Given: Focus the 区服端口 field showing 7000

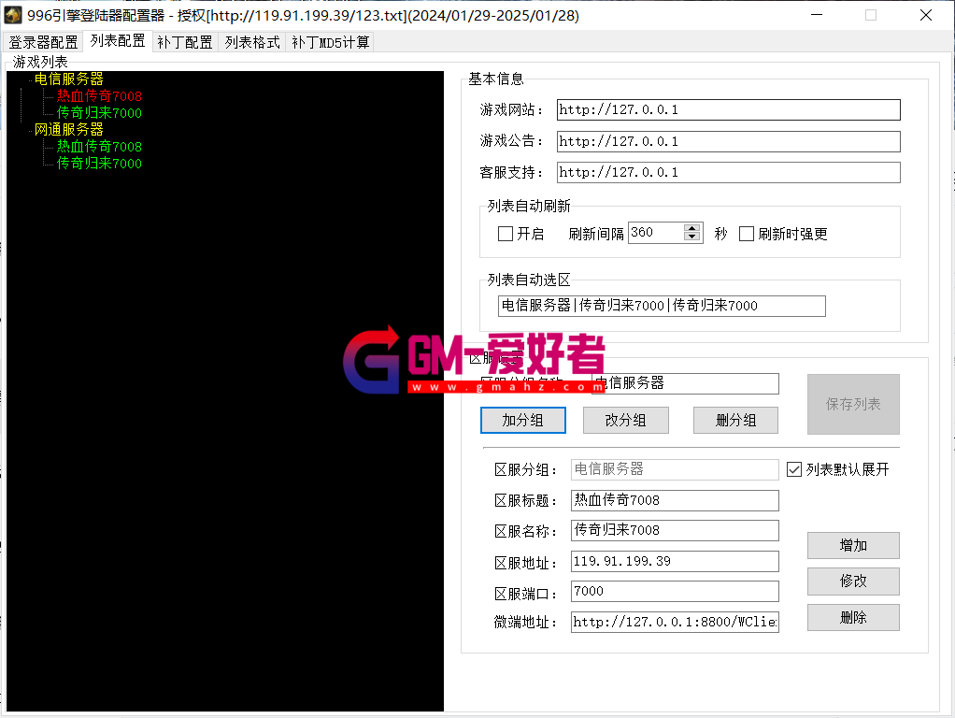Looking at the screenshot, I should [x=675, y=591].
